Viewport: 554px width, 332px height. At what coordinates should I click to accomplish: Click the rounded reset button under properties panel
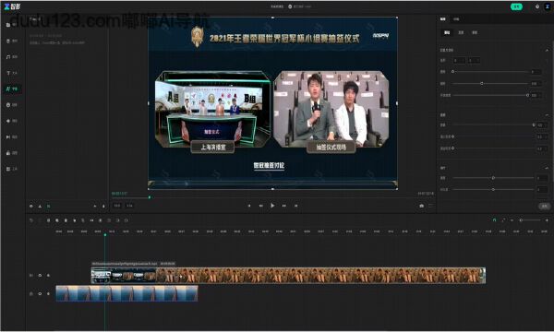545,206
